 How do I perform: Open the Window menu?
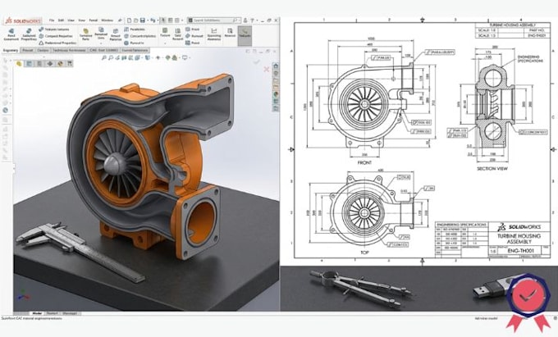tap(107, 20)
